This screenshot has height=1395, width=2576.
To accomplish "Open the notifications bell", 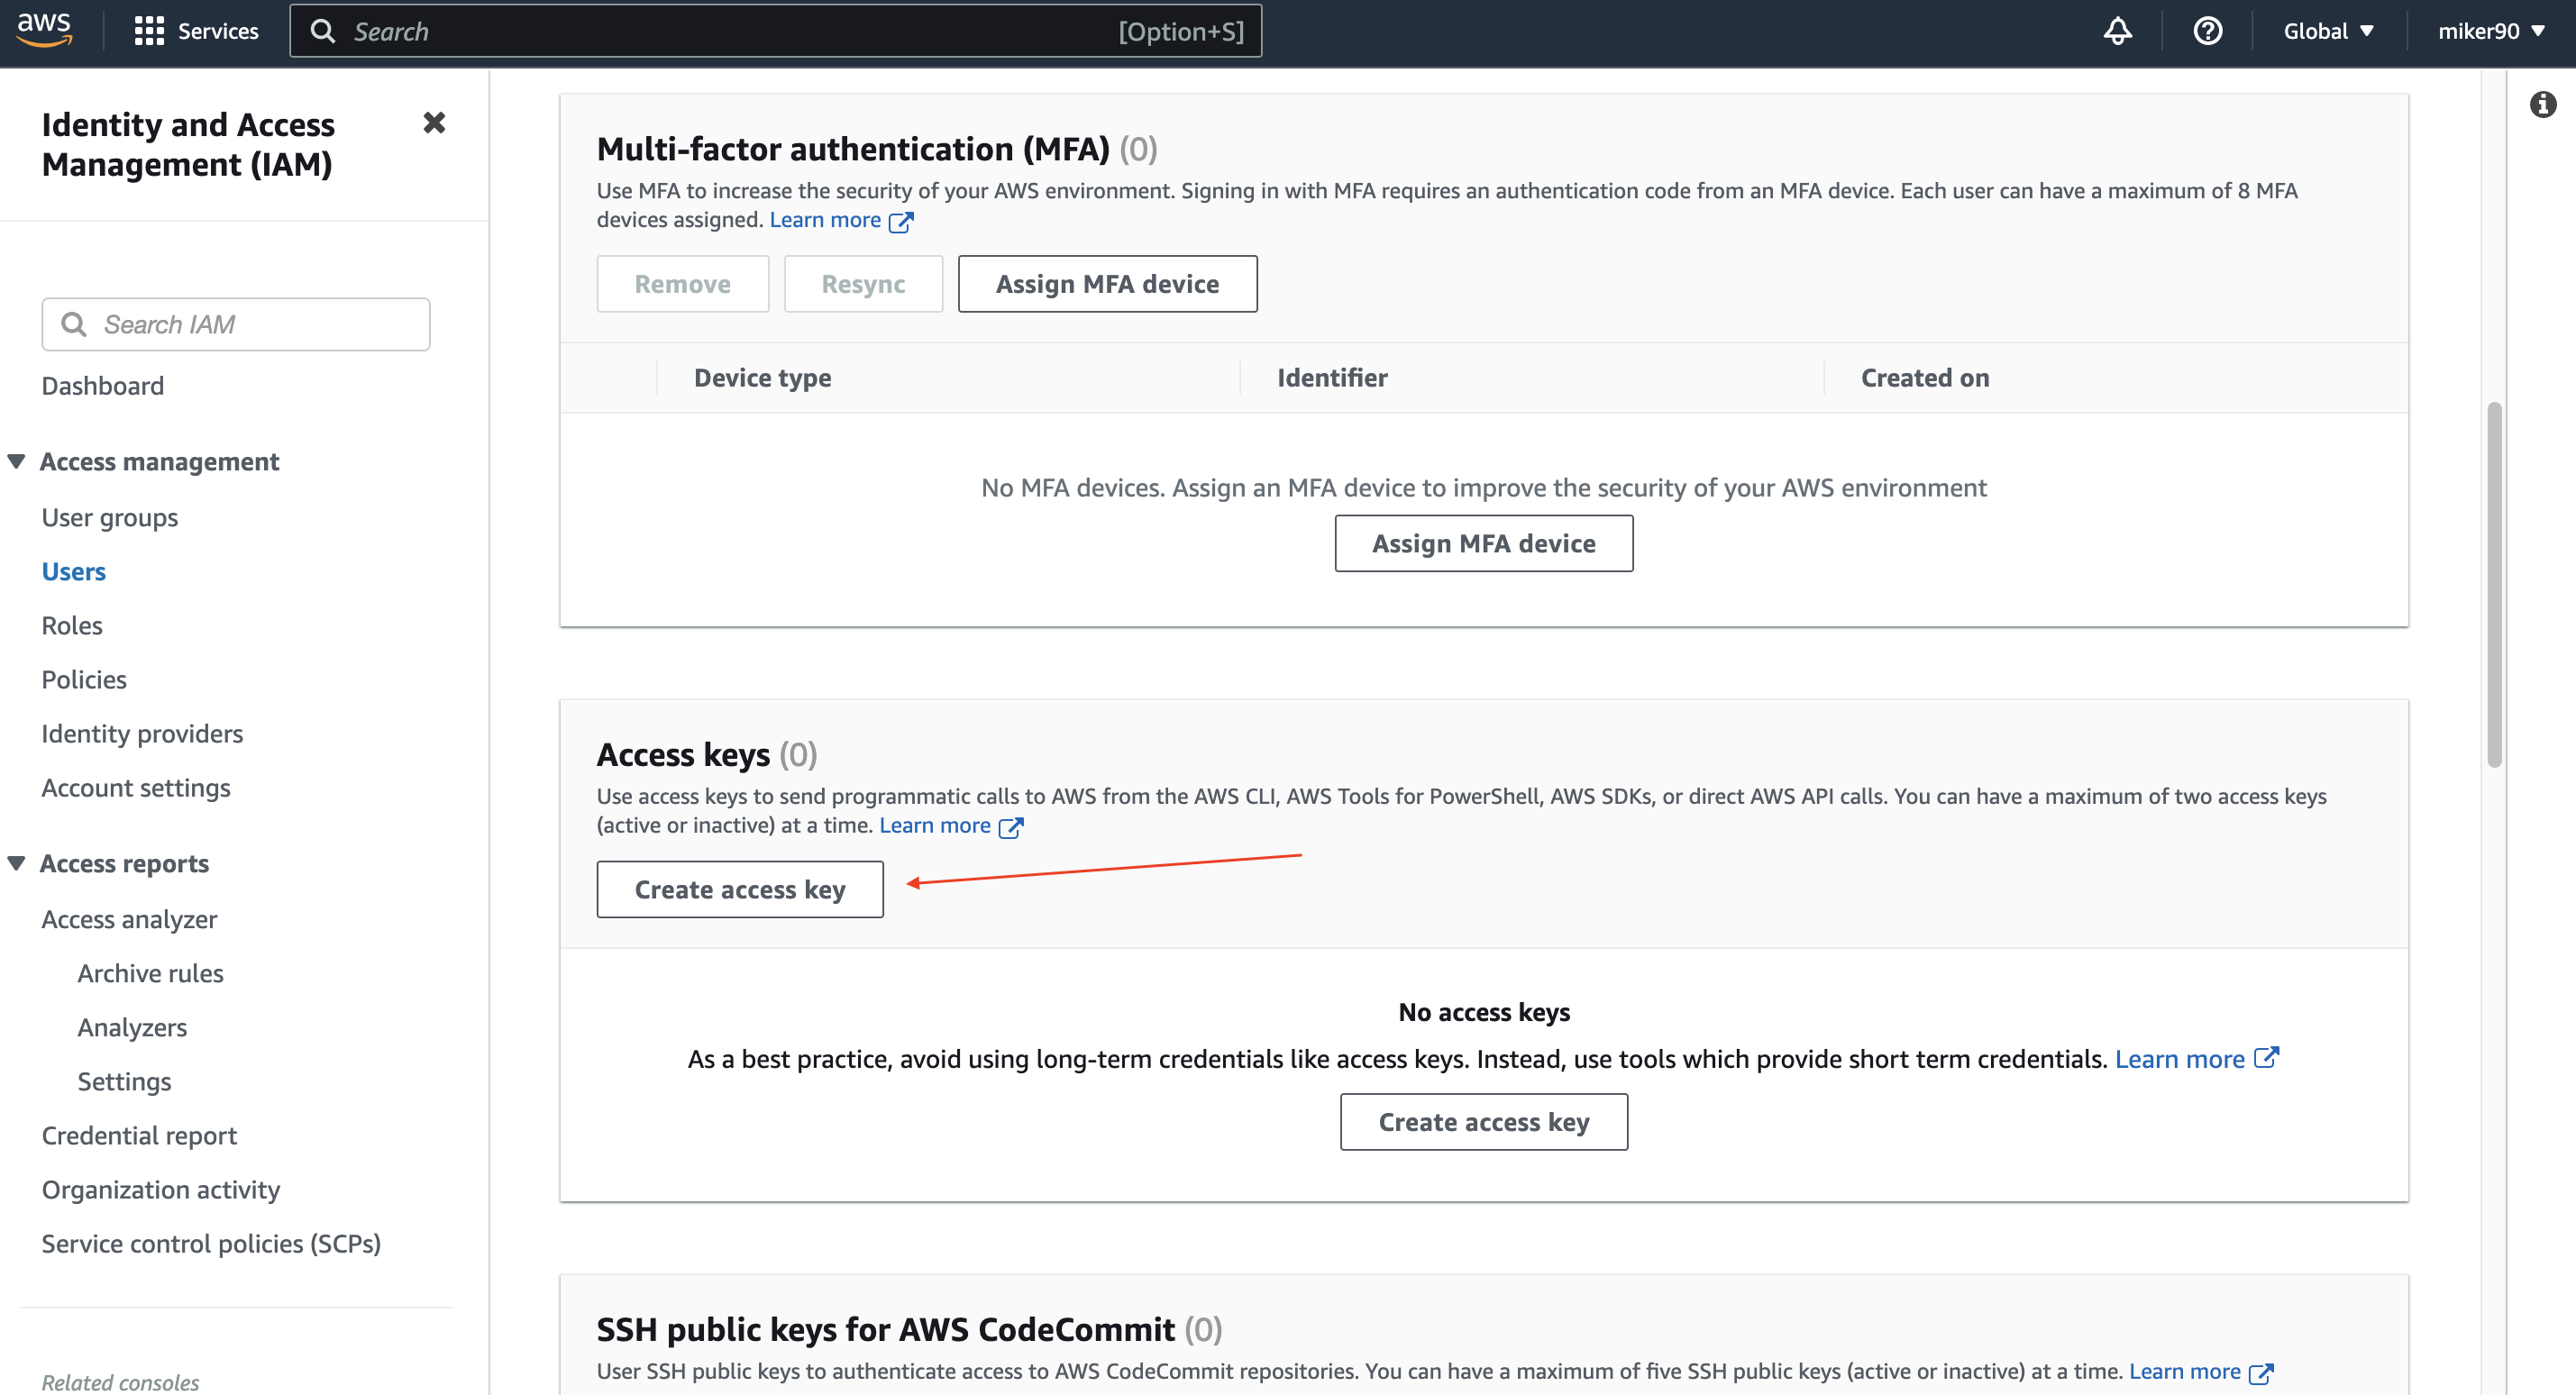I will coord(2117,31).
